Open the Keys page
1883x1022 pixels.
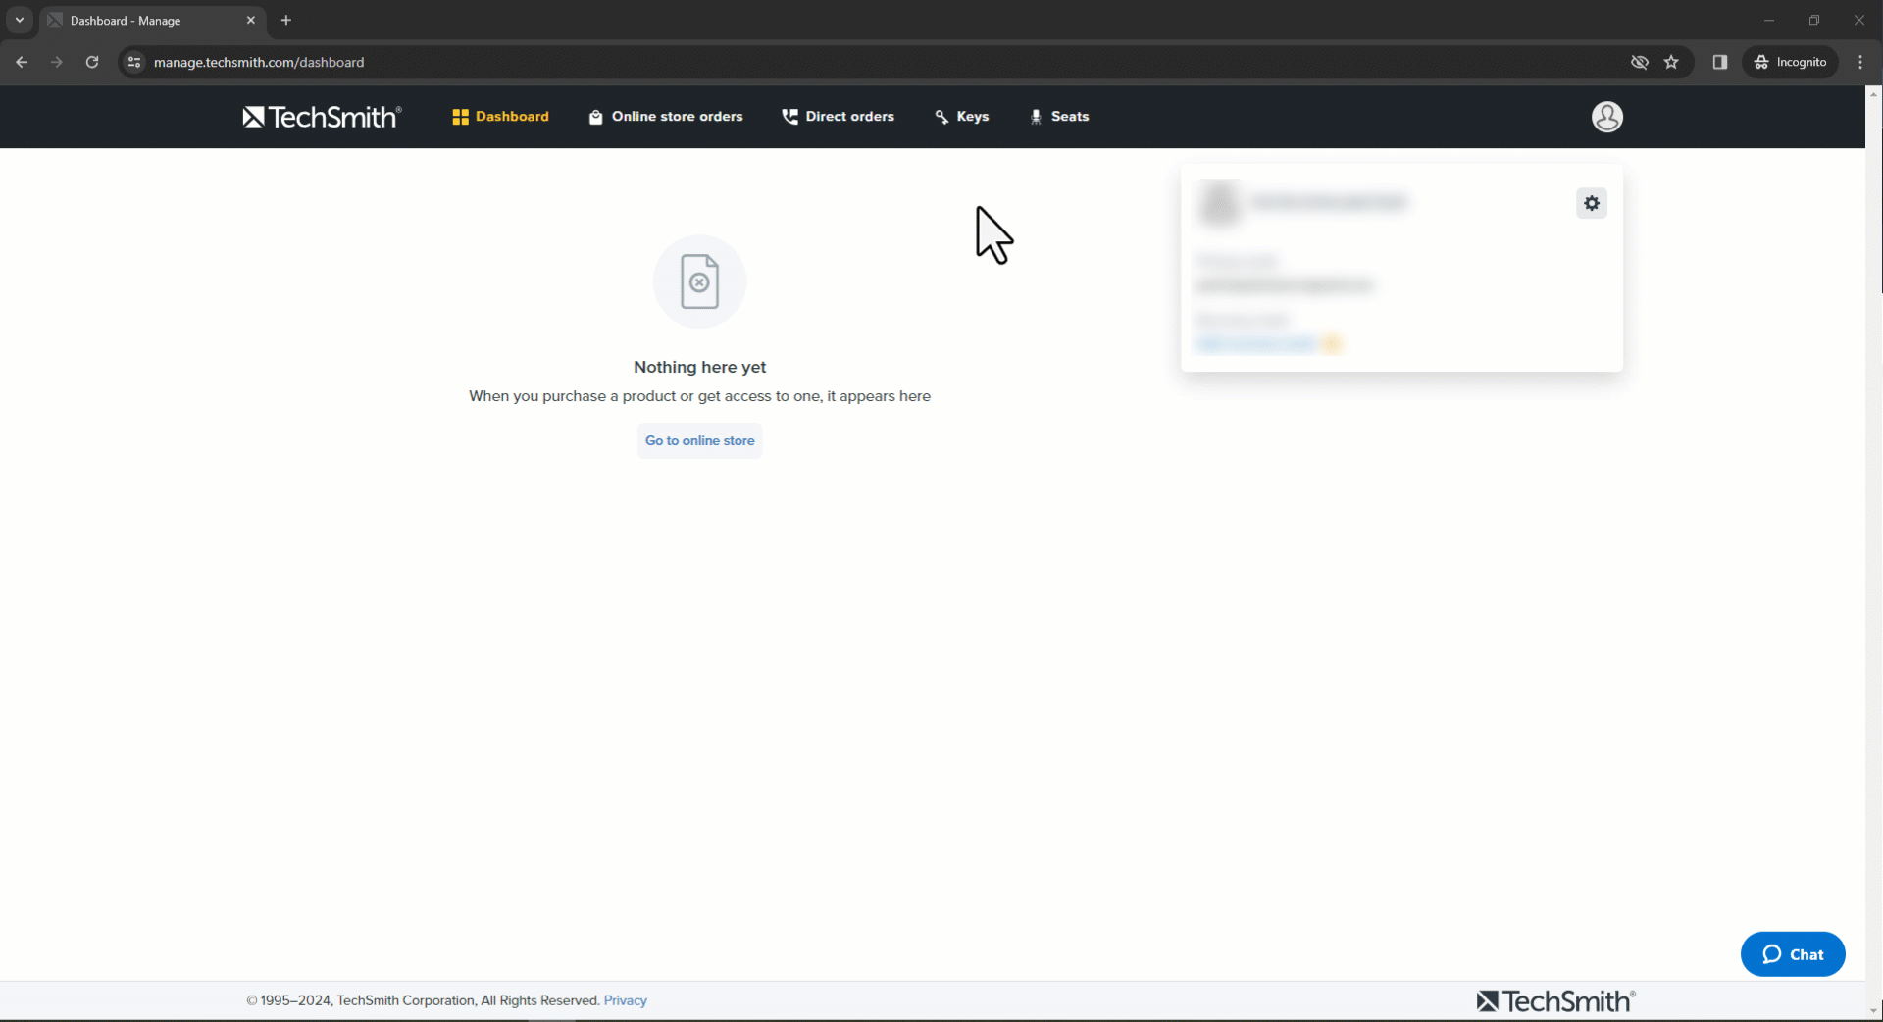(x=962, y=117)
